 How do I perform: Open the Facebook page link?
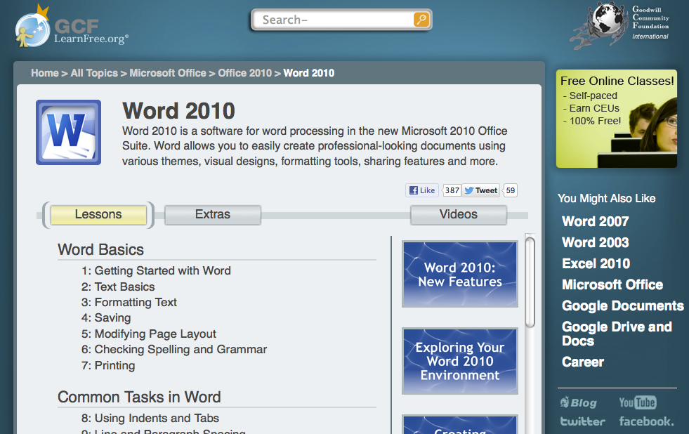646,421
